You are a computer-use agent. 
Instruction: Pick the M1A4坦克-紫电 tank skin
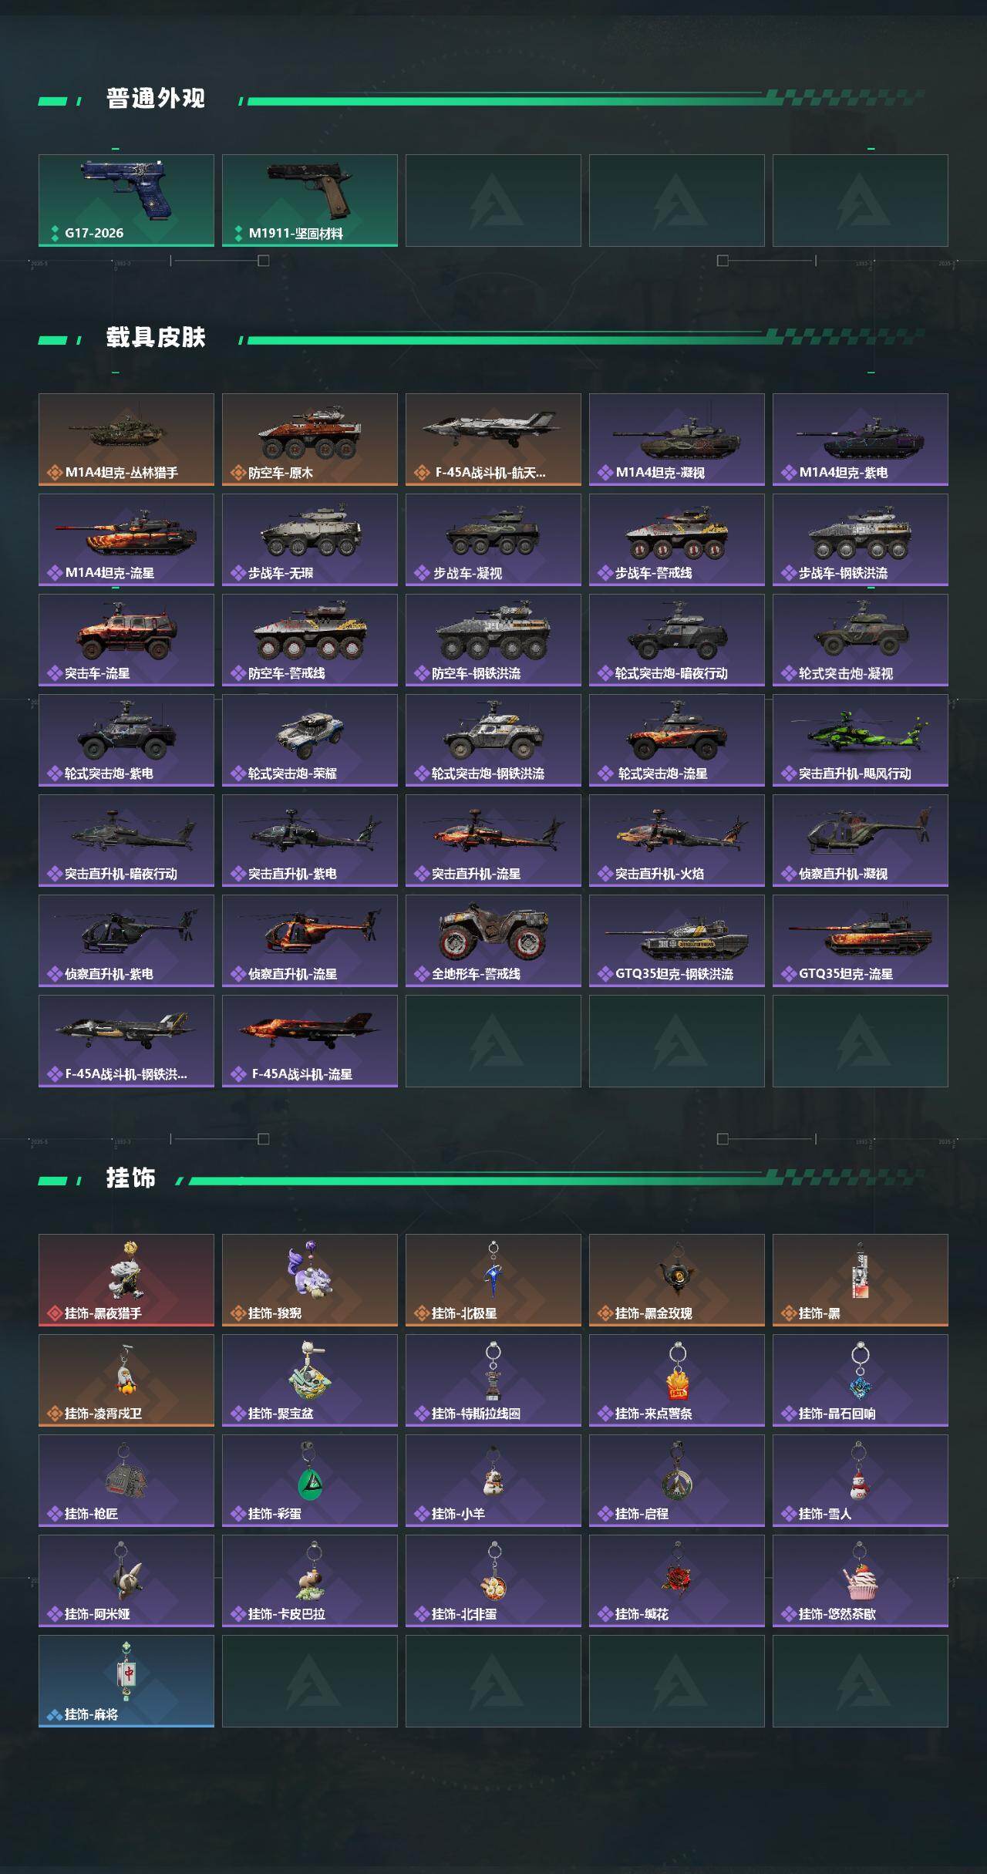[861, 440]
